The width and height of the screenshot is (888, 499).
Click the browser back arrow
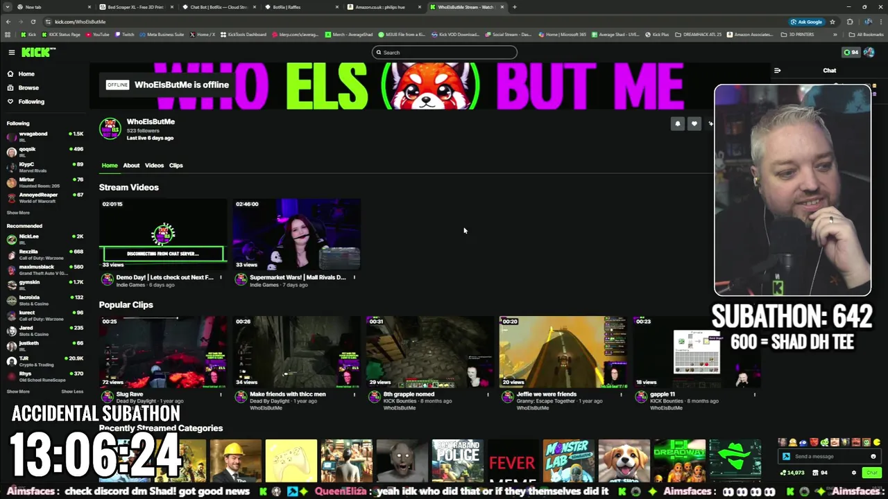tap(8, 21)
